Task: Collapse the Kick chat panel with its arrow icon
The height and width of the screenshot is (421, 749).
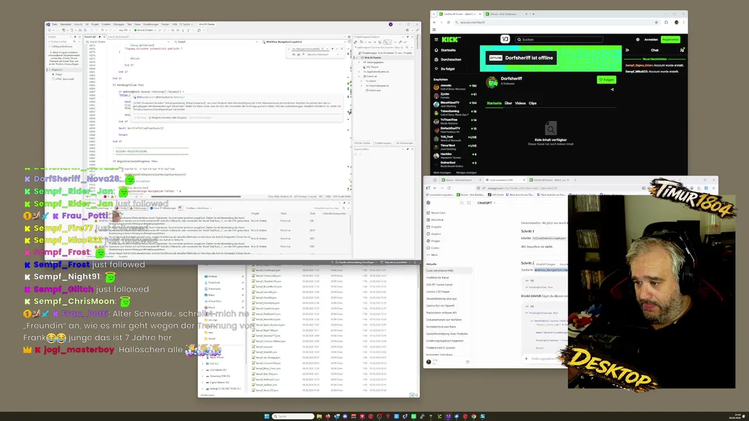Action: click(x=627, y=50)
